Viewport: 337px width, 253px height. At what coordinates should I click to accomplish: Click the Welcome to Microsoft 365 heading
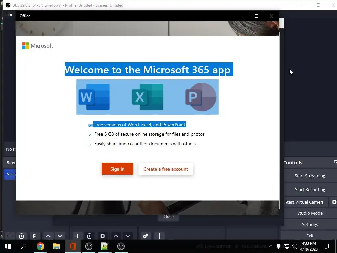click(149, 70)
